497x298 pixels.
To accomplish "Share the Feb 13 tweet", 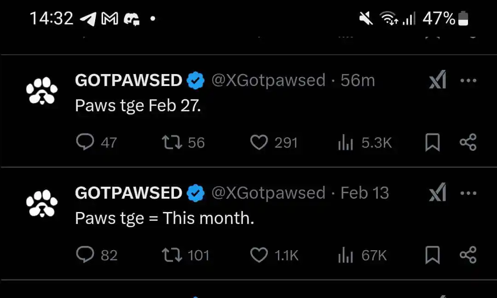I will (468, 255).
